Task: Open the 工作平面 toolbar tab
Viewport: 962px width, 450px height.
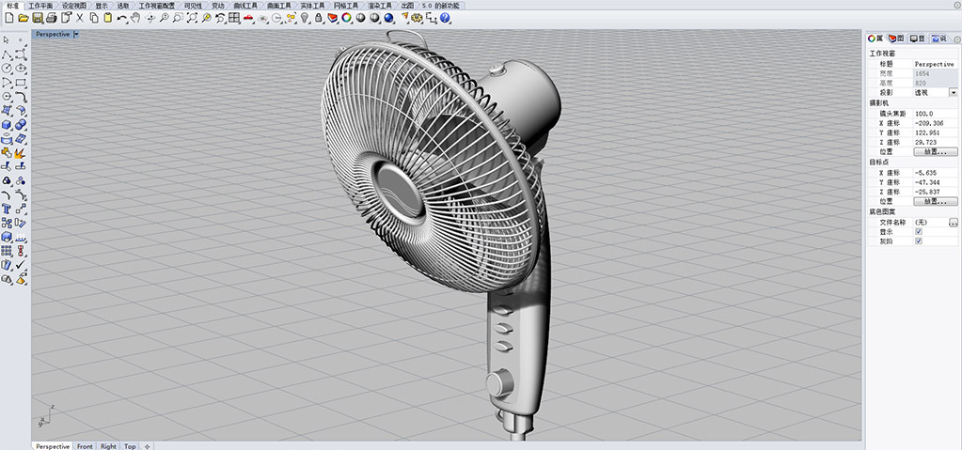Action: [40, 5]
